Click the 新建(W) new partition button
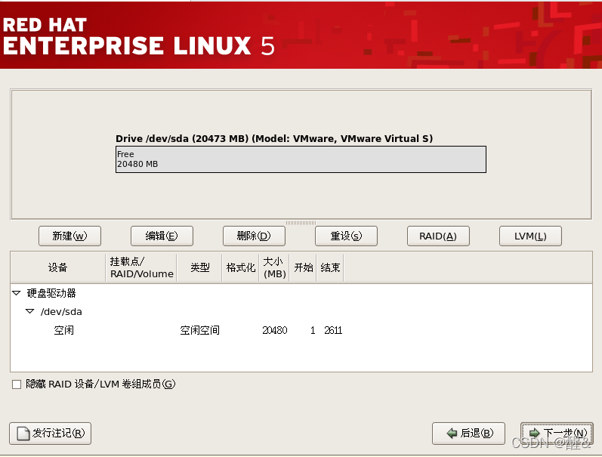602x457 pixels. tap(70, 236)
